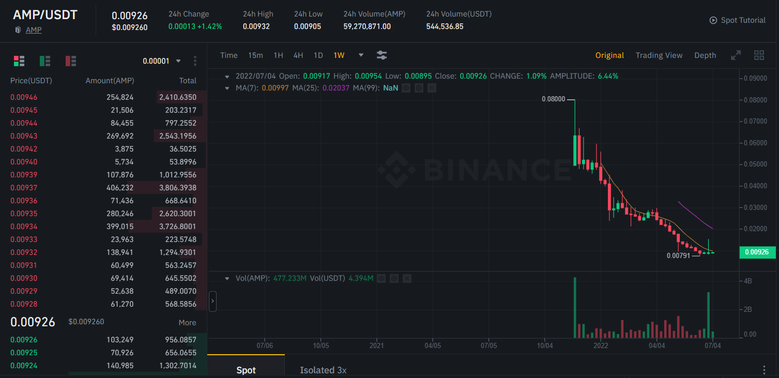Expand chart to fullscreen

(x=736, y=55)
